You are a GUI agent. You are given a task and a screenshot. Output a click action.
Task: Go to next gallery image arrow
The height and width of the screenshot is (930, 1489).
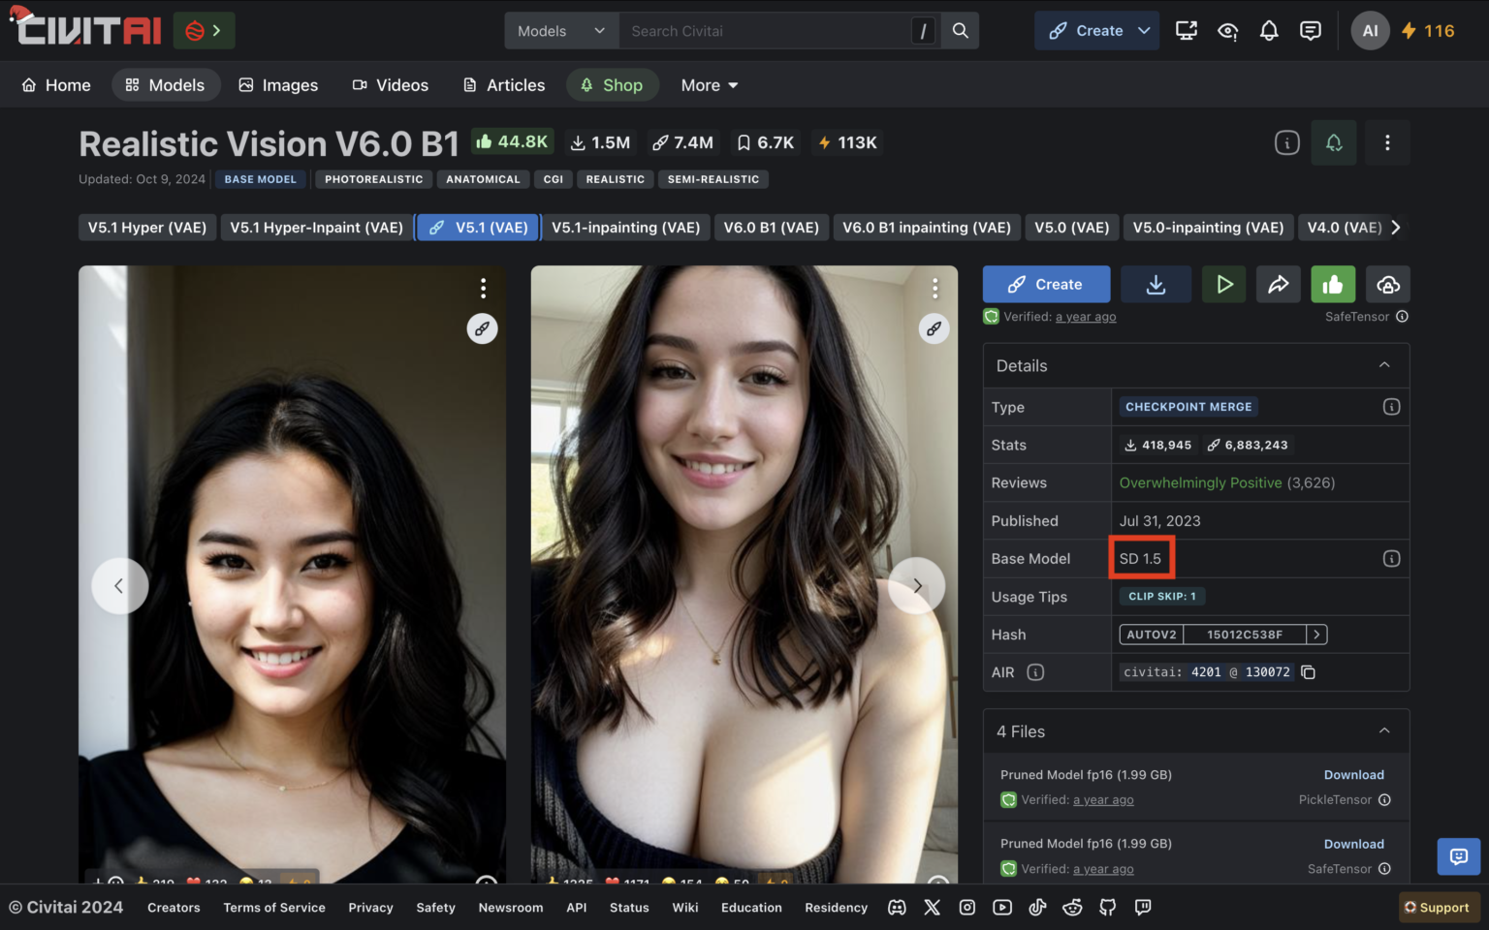click(916, 585)
